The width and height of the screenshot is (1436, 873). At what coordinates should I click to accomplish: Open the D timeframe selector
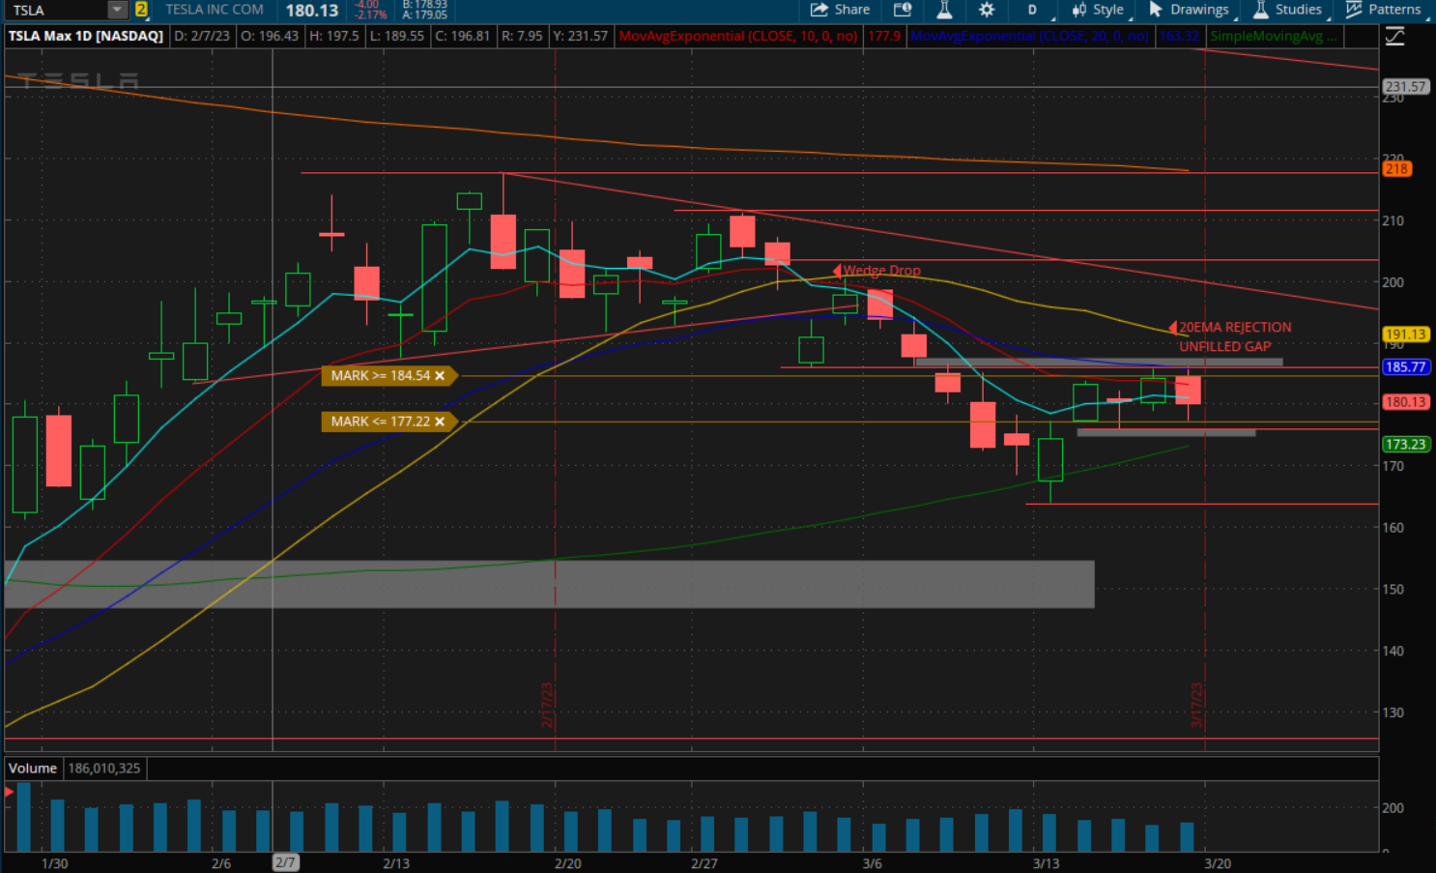(x=1032, y=10)
